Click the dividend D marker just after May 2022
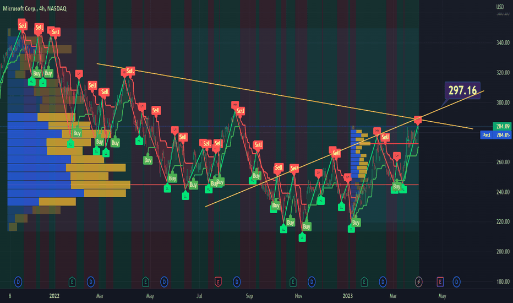The width and height of the screenshot is (513, 303). (164, 282)
